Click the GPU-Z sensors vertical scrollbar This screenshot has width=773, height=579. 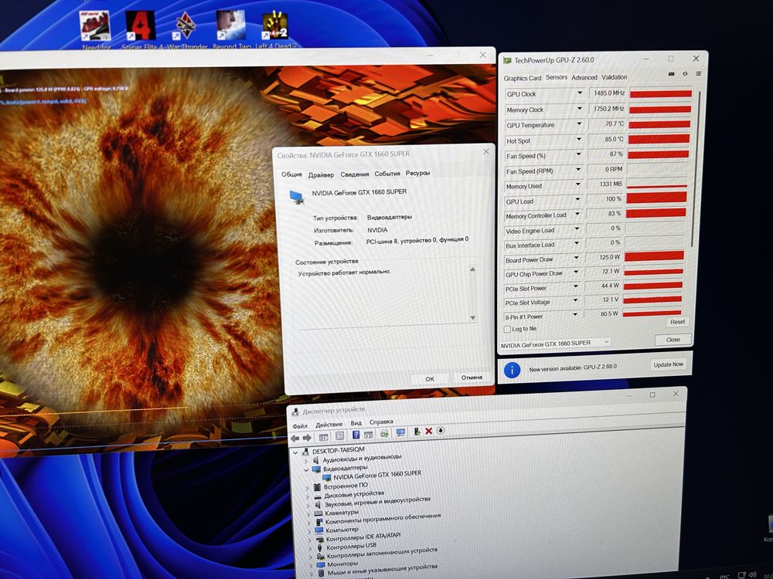pos(696,168)
